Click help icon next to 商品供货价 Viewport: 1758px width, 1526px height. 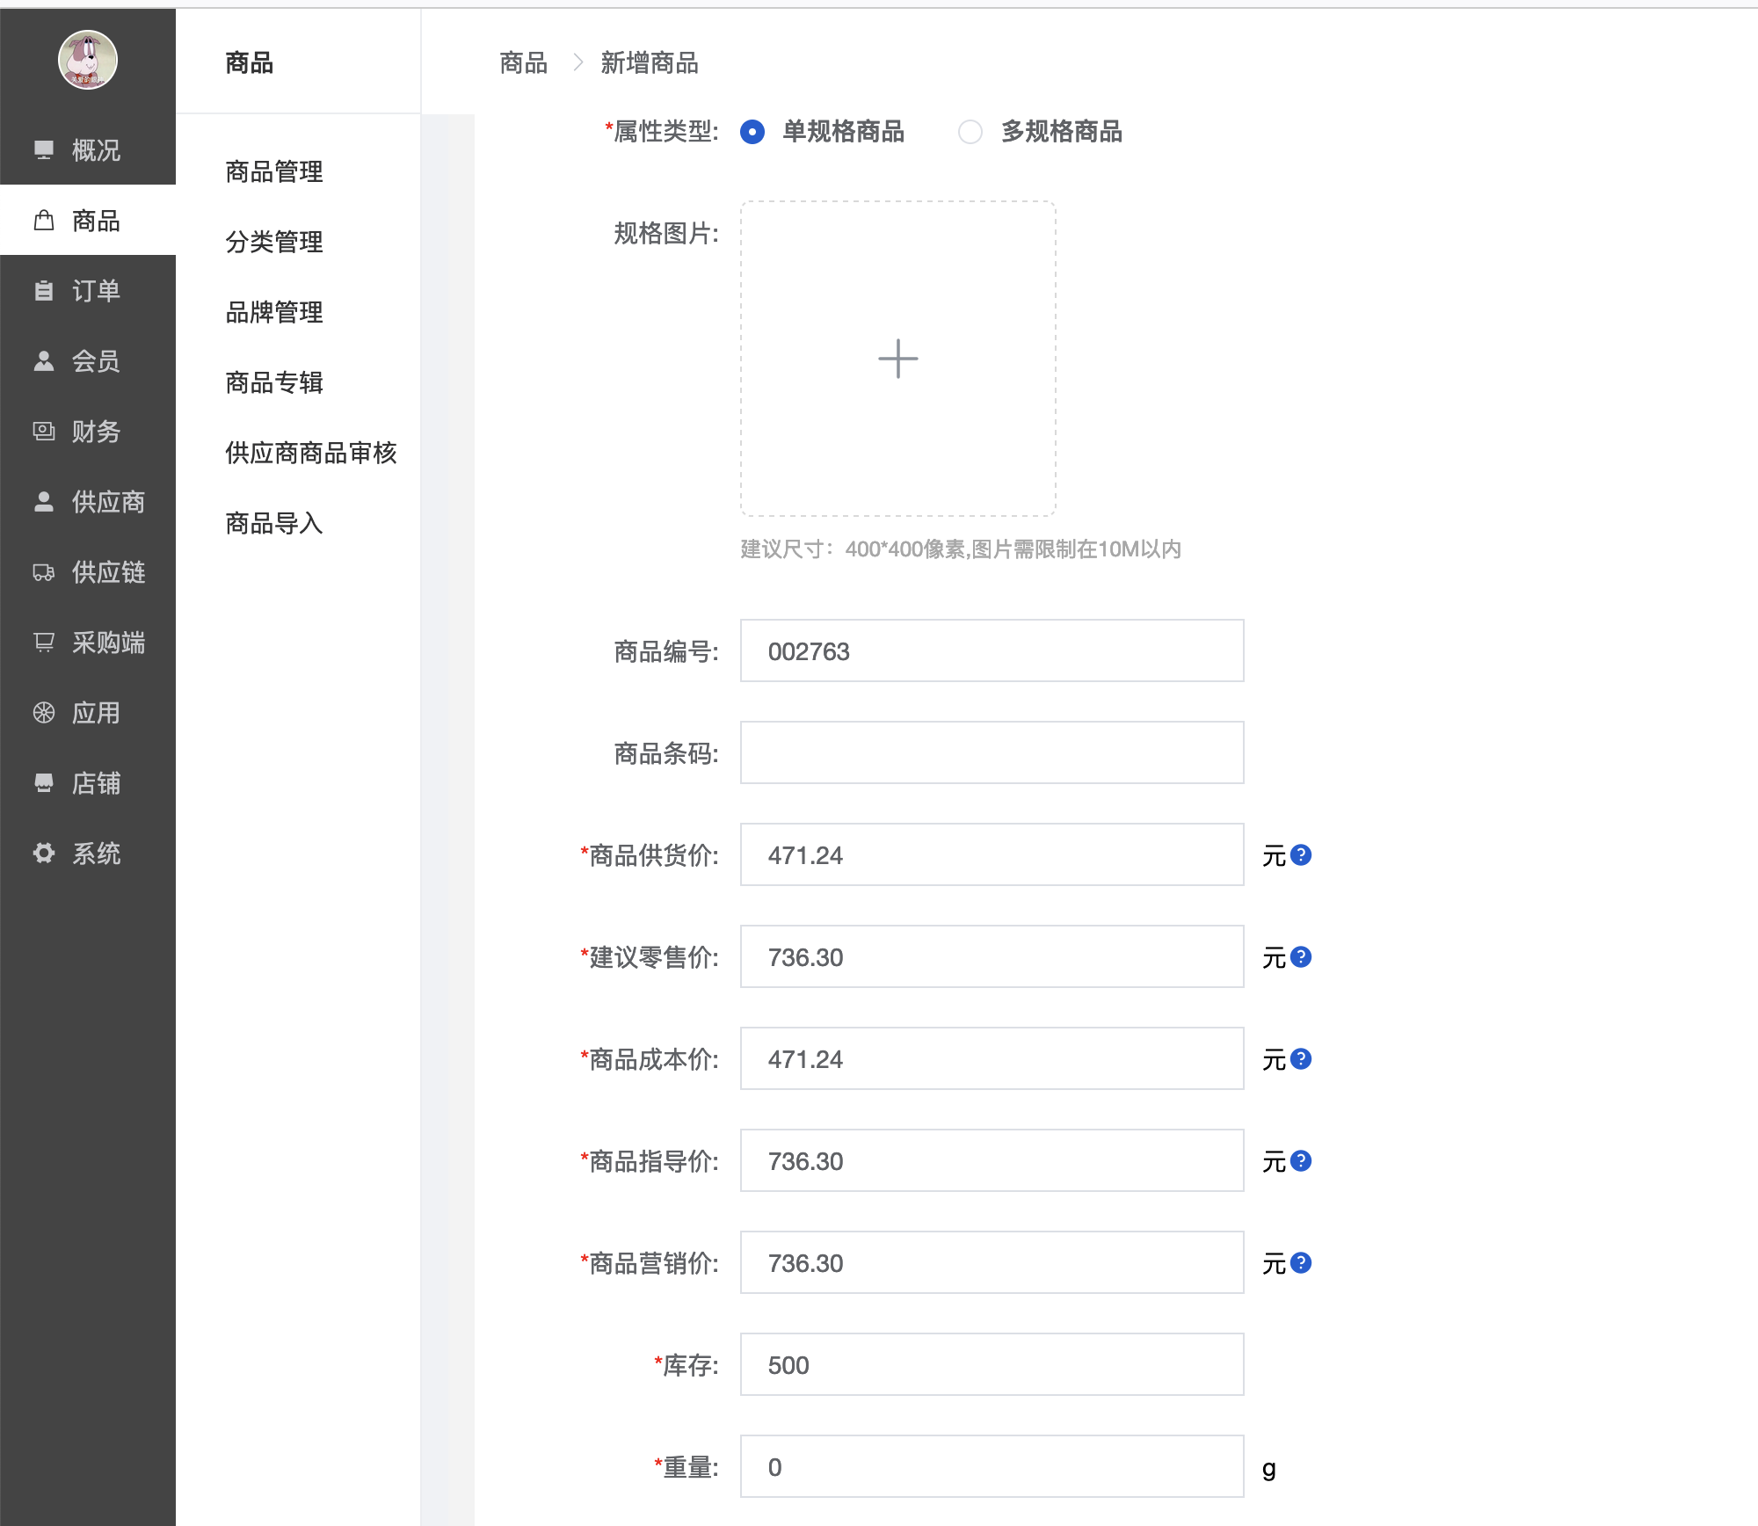[x=1301, y=854]
